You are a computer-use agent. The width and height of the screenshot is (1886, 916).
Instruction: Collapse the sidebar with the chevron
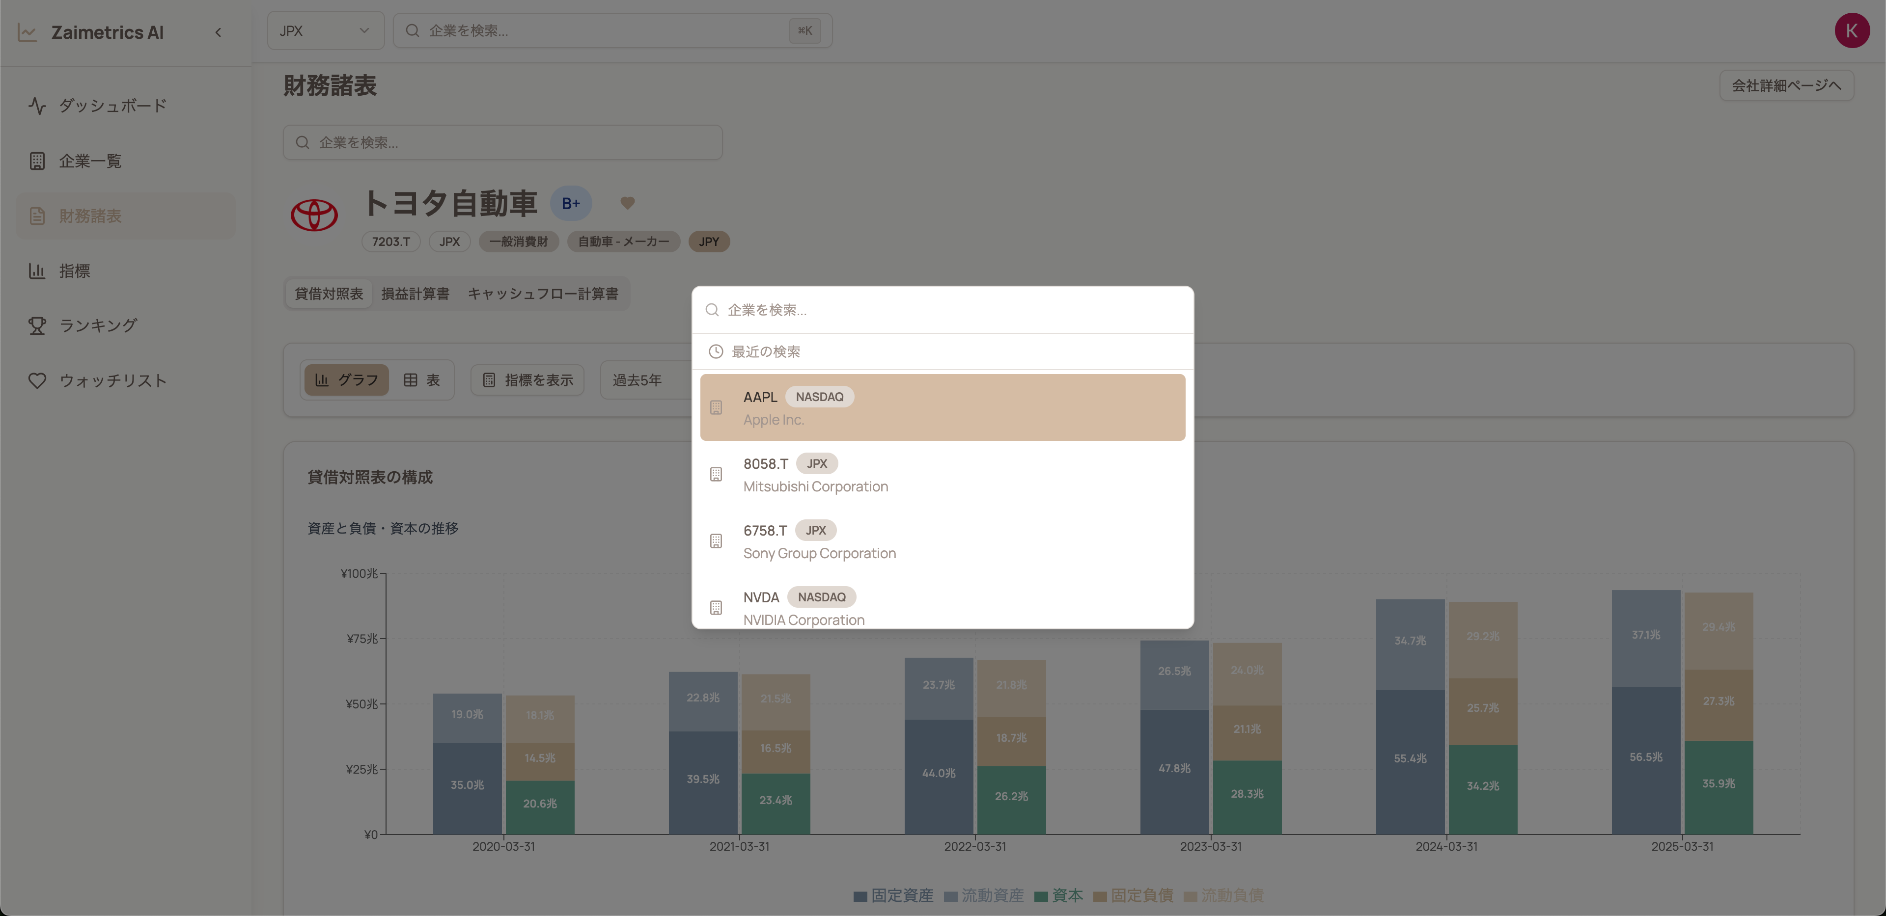pos(218,32)
